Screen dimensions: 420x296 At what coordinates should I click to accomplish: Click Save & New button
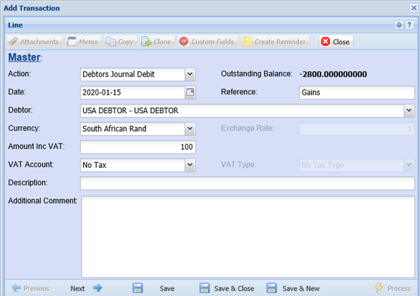pos(293,288)
